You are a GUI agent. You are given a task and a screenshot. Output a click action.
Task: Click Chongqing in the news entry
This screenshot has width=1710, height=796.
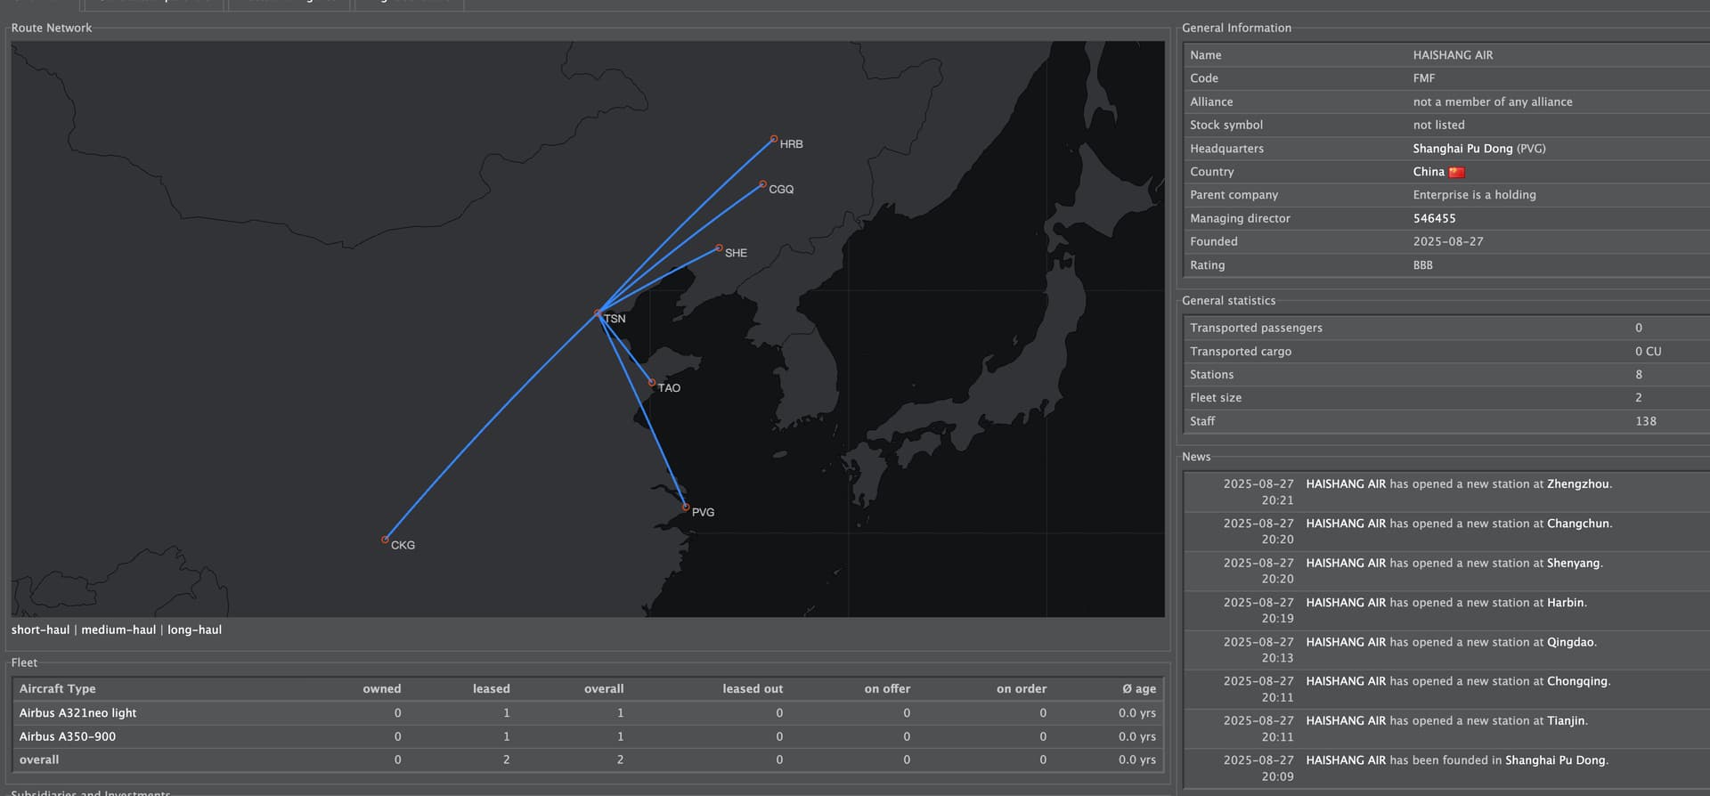[1576, 681]
